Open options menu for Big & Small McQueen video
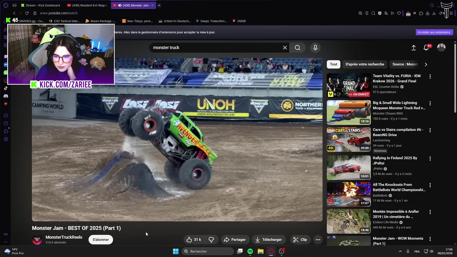Viewport: 457px width, 257px height. coord(430,103)
